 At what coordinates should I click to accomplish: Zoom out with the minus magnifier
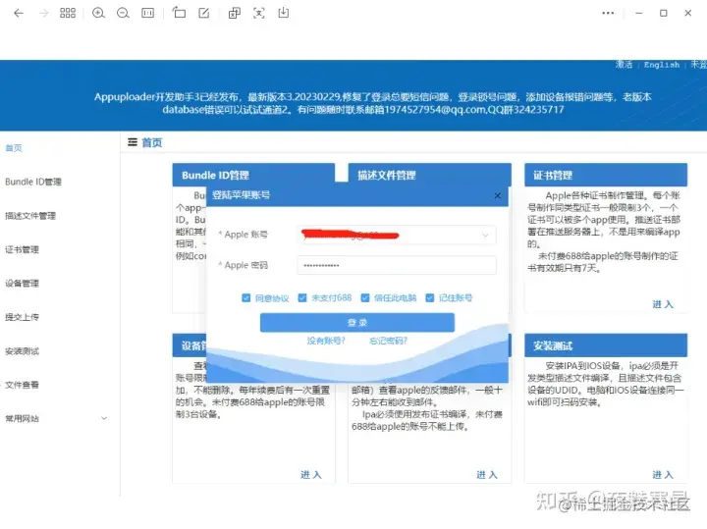(123, 13)
